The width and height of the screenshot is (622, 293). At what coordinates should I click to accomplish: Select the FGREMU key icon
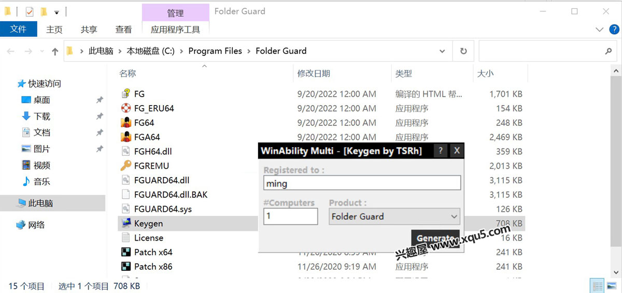click(125, 166)
